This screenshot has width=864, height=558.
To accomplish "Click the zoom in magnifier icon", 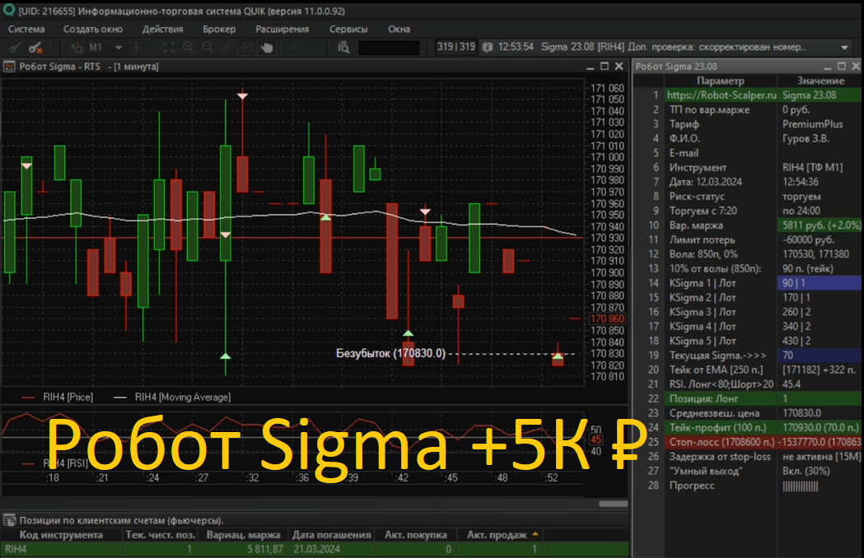I will click(188, 48).
